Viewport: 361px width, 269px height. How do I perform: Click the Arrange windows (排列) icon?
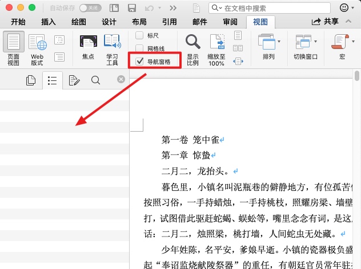coord(267,42)
